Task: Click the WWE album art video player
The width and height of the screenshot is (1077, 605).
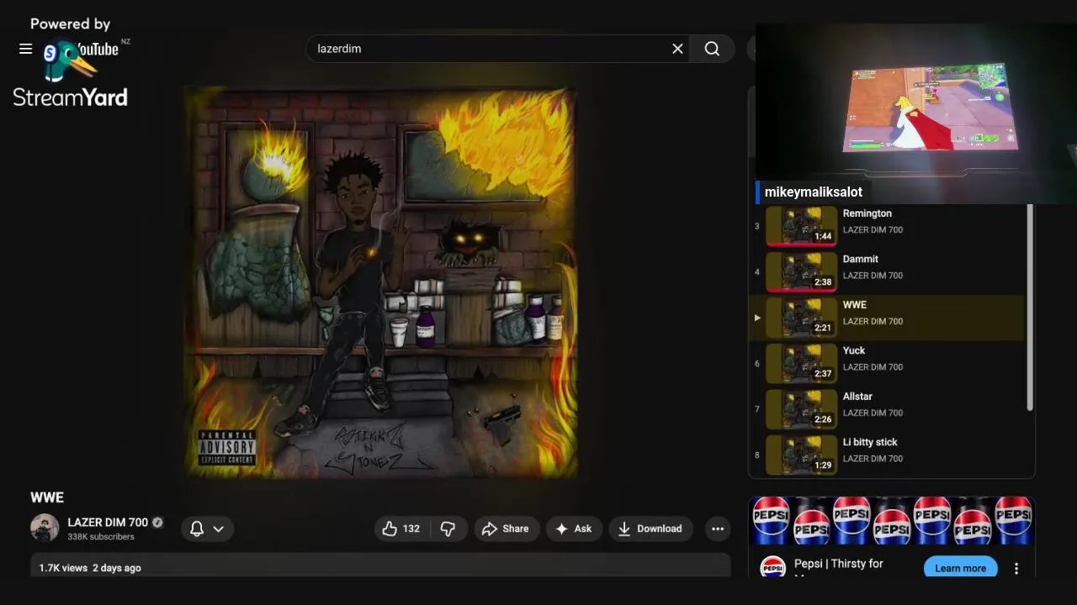Action: point(380,283)
